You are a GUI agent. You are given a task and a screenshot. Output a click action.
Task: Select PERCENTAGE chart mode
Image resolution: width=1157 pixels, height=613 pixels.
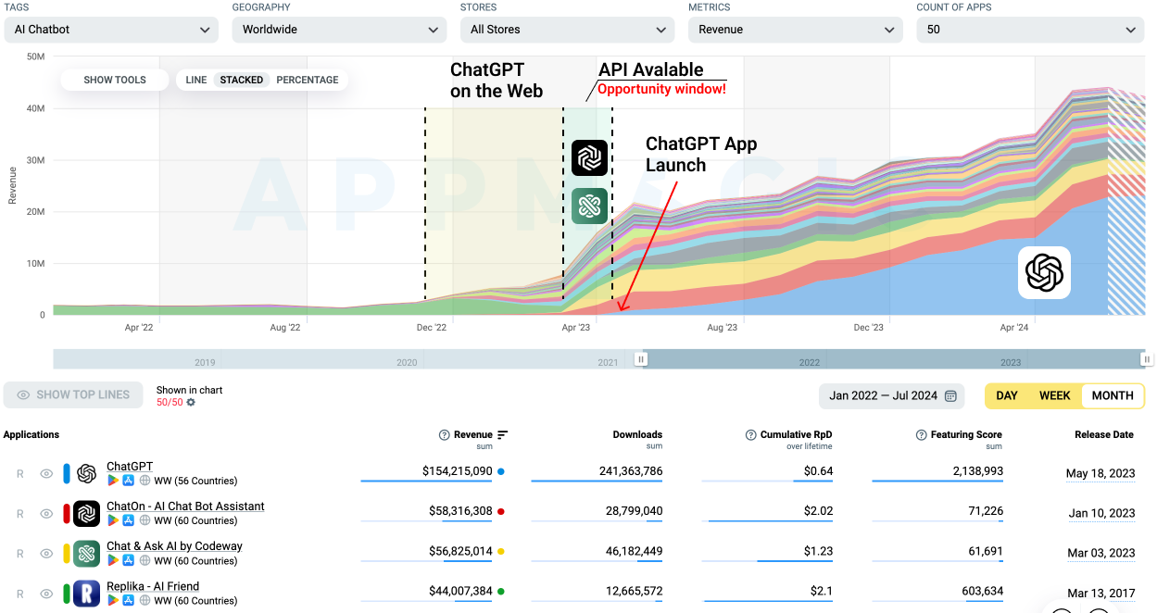coord(308,80)
